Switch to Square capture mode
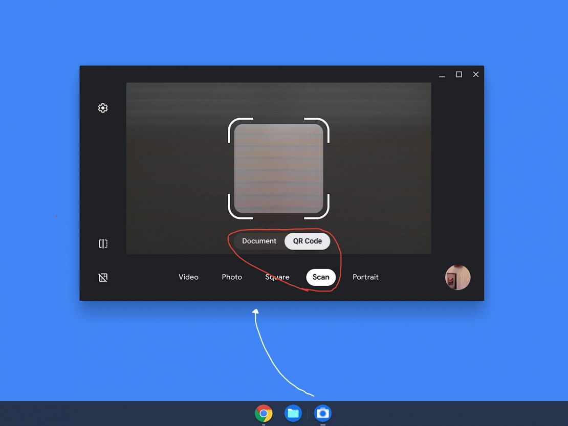This screenshot has height=426, width=568. (277, 277)
